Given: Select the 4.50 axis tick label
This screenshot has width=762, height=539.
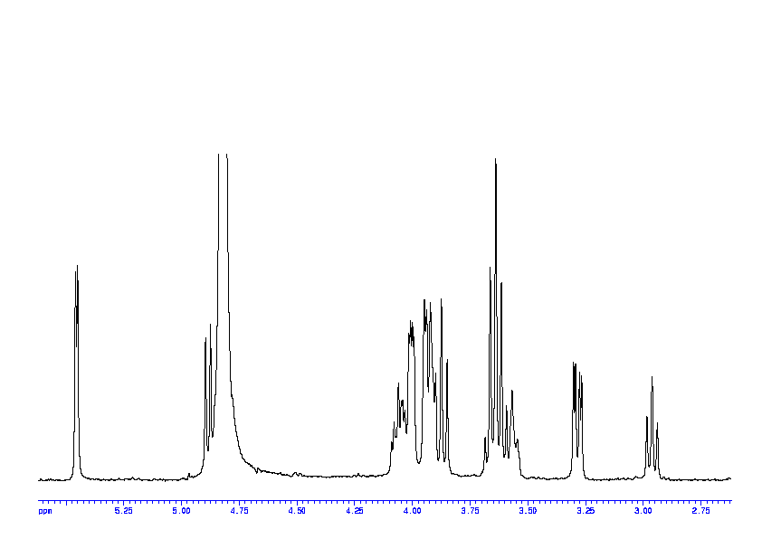Looking at the screenshot, I should (x=297, y=511).
